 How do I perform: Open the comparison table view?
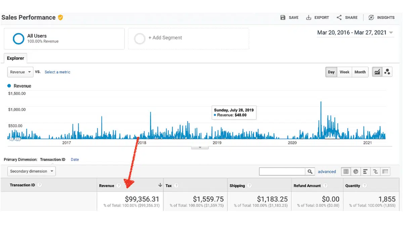[375, 171]
